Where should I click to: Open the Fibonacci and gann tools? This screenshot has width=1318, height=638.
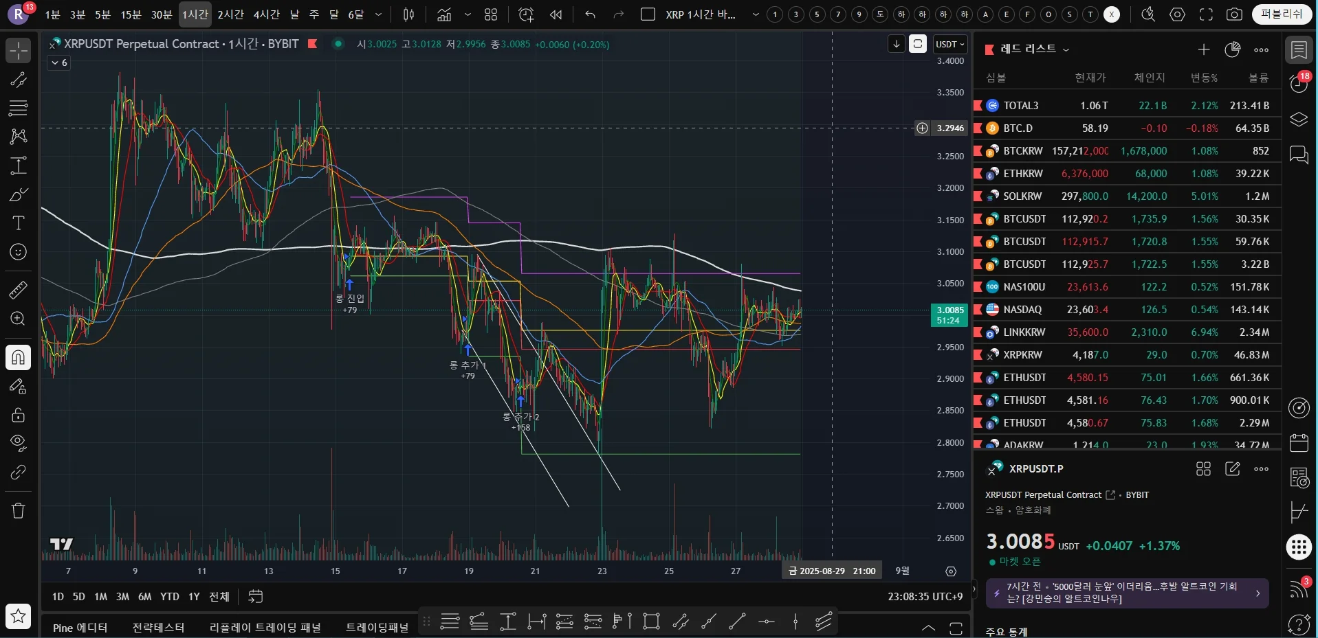click(x=19, y=108)
